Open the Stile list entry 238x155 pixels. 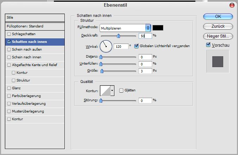tap(35, 18)
